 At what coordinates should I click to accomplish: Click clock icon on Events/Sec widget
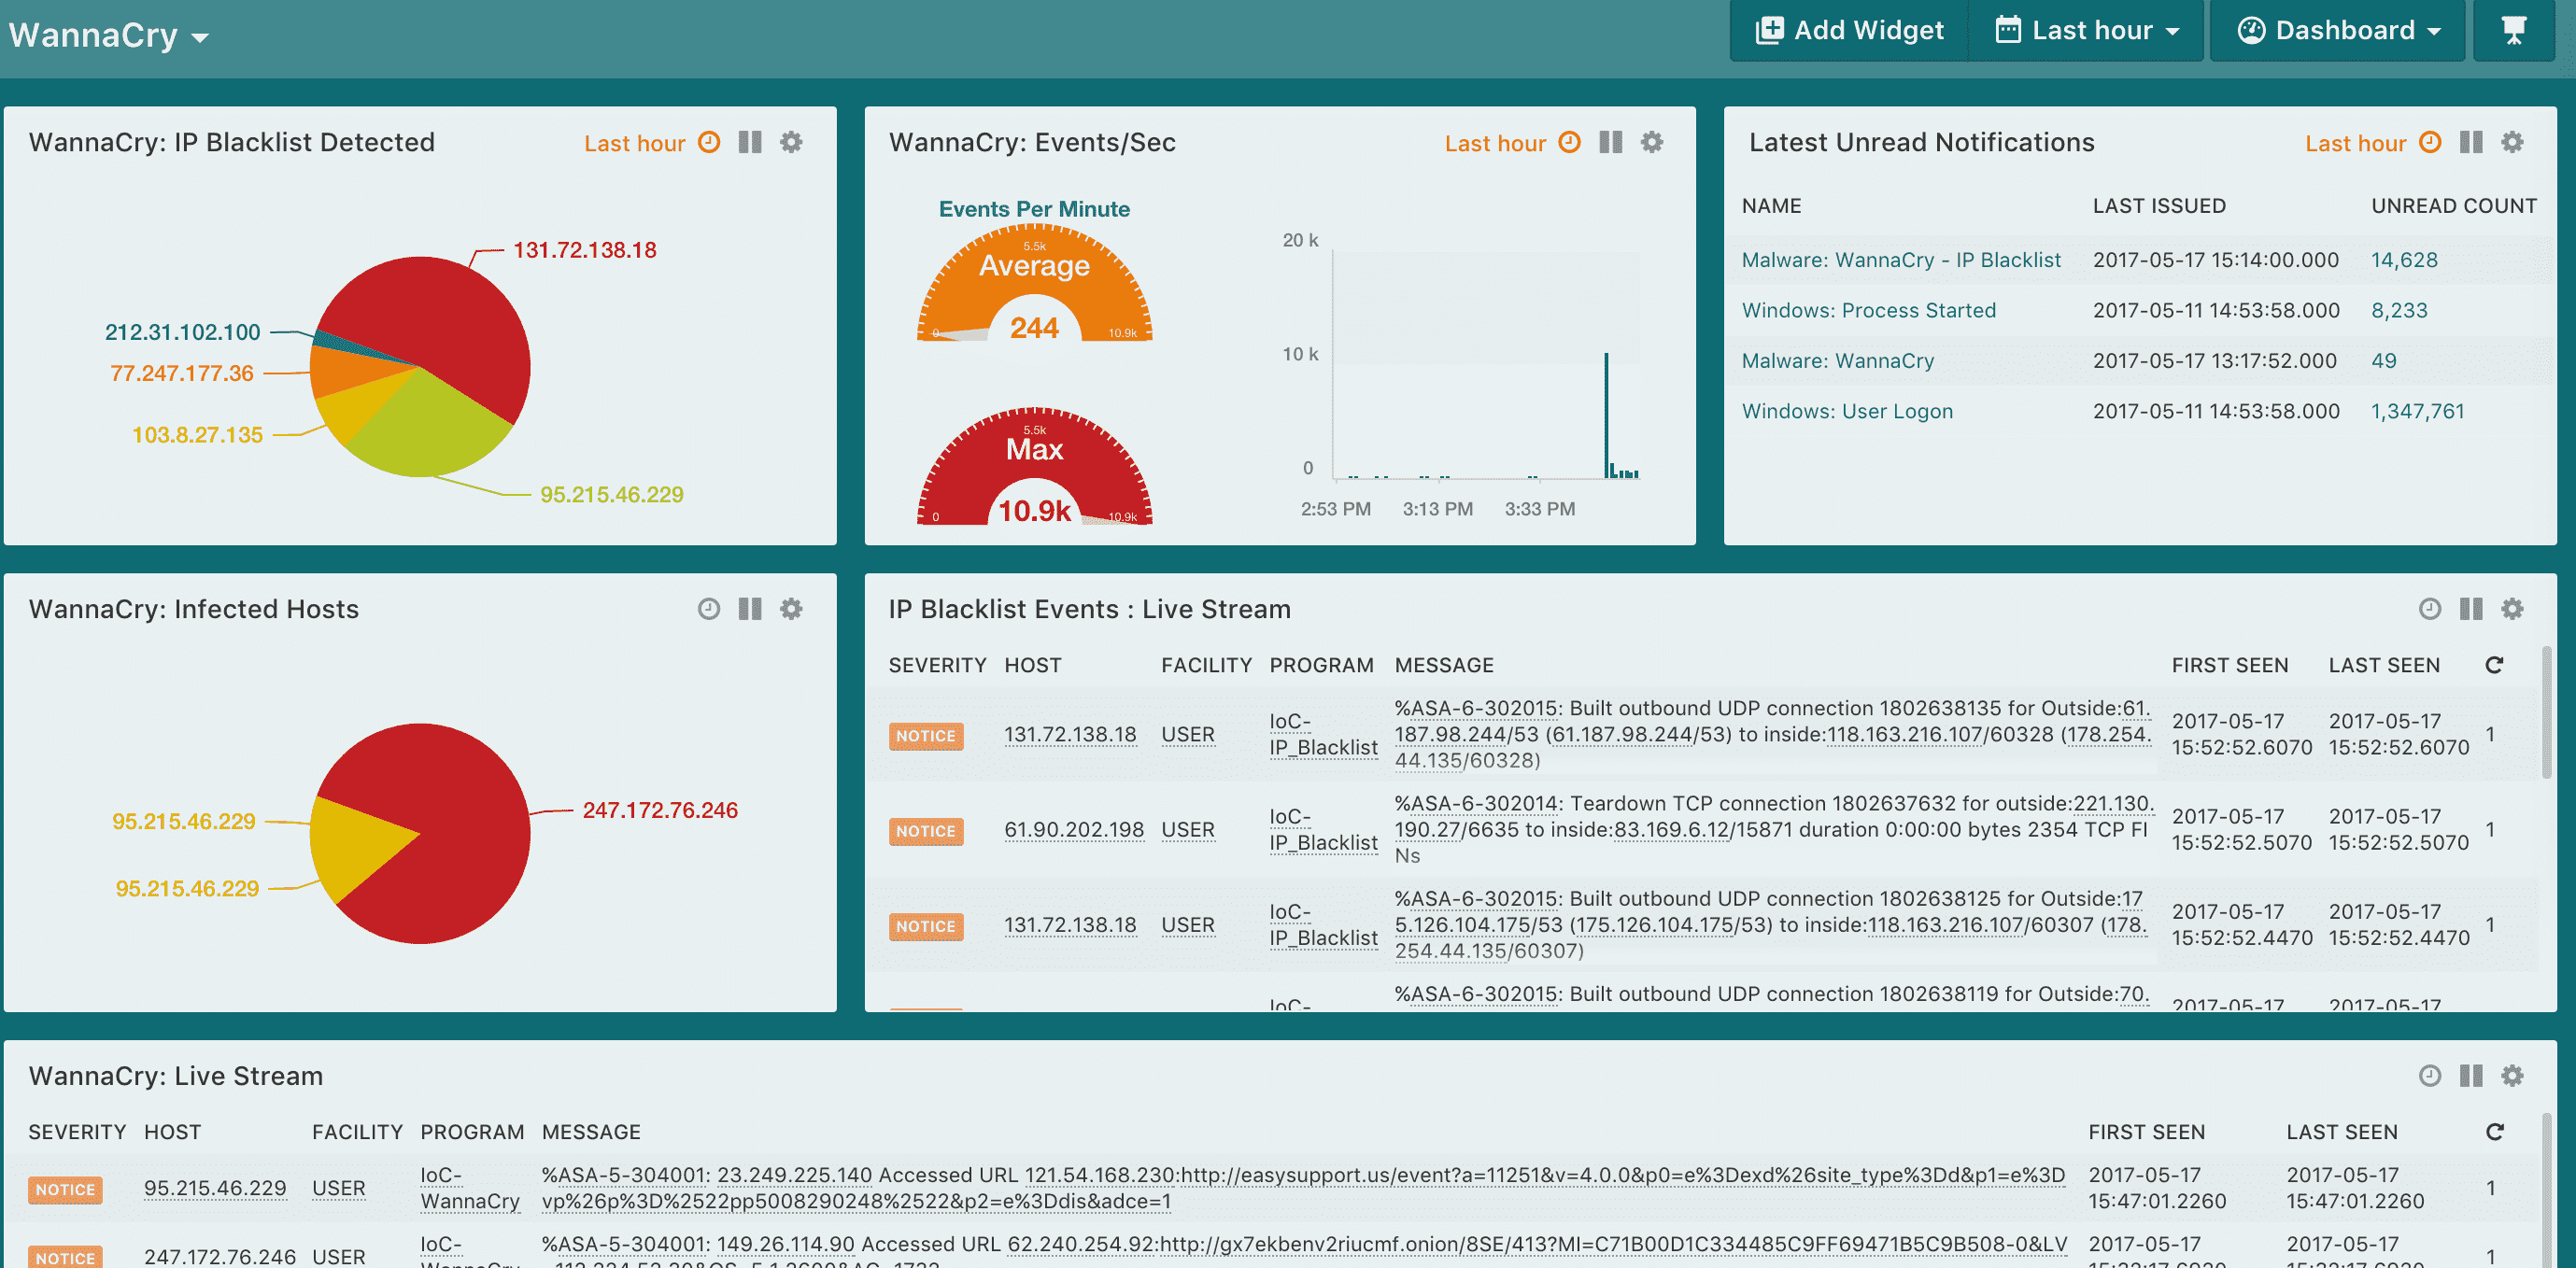1570,142
